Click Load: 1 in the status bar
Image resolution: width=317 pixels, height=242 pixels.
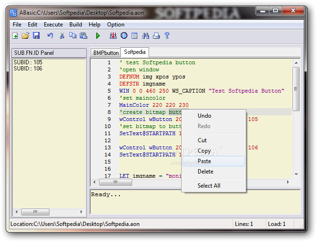(x=276, y=224)
